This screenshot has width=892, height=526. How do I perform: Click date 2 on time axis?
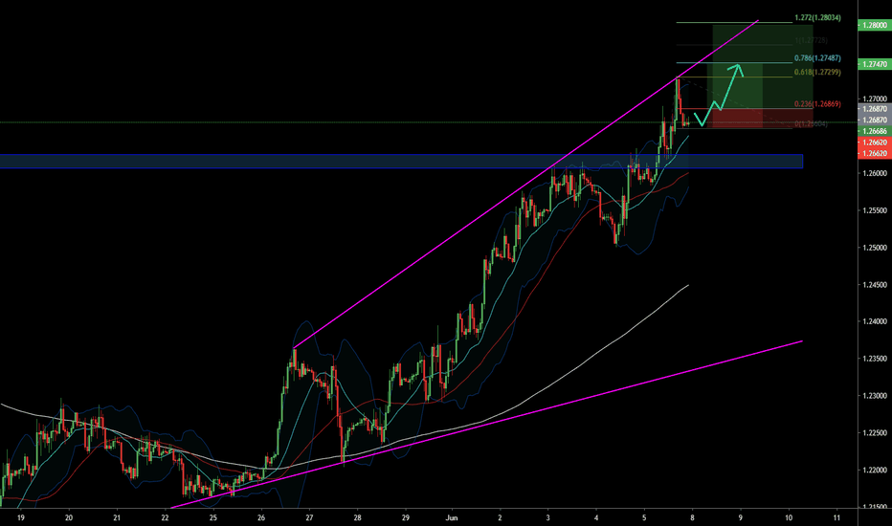500,518
